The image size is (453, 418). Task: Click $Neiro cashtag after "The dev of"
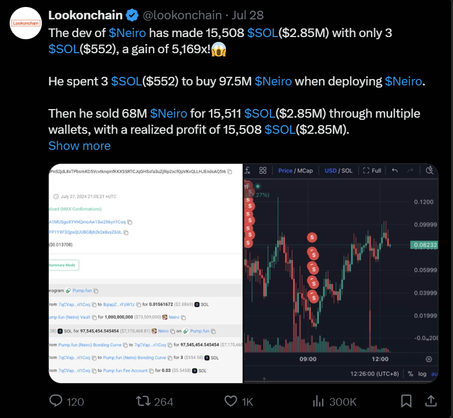tap(127, 33)
